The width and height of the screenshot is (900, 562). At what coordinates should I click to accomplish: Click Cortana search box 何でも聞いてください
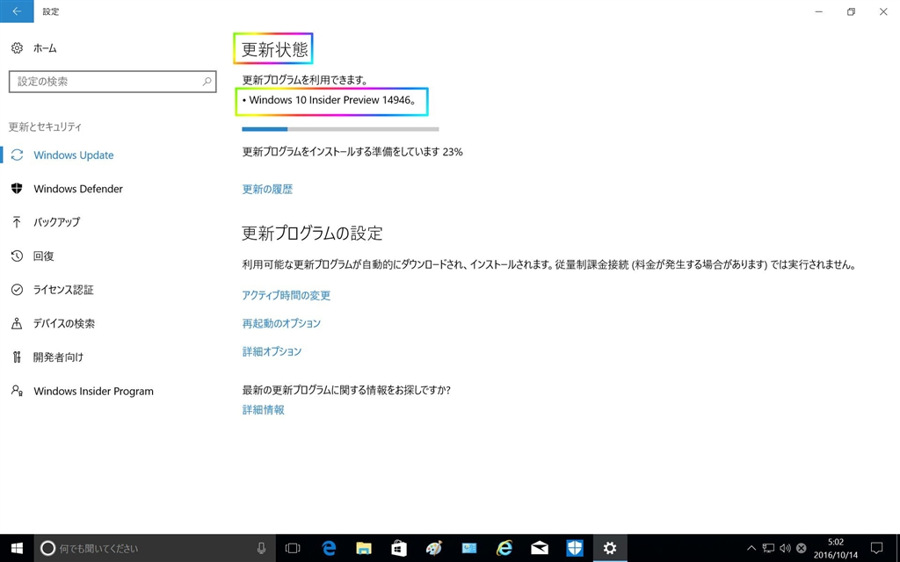[x=155, y=548]
